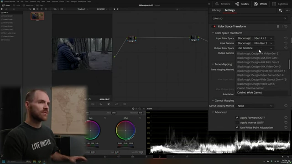Switch to the Fairlight page icon
Viewport: 292px width, 164px height.
(x=173, y=157)
